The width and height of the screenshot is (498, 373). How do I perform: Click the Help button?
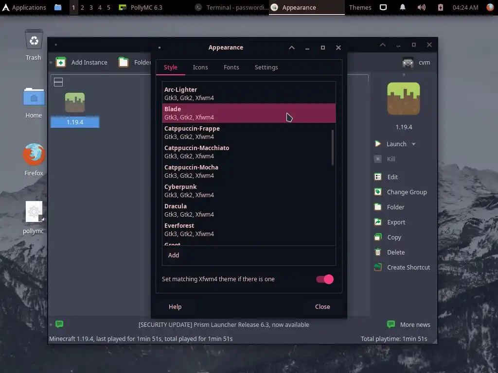[175, 307]
